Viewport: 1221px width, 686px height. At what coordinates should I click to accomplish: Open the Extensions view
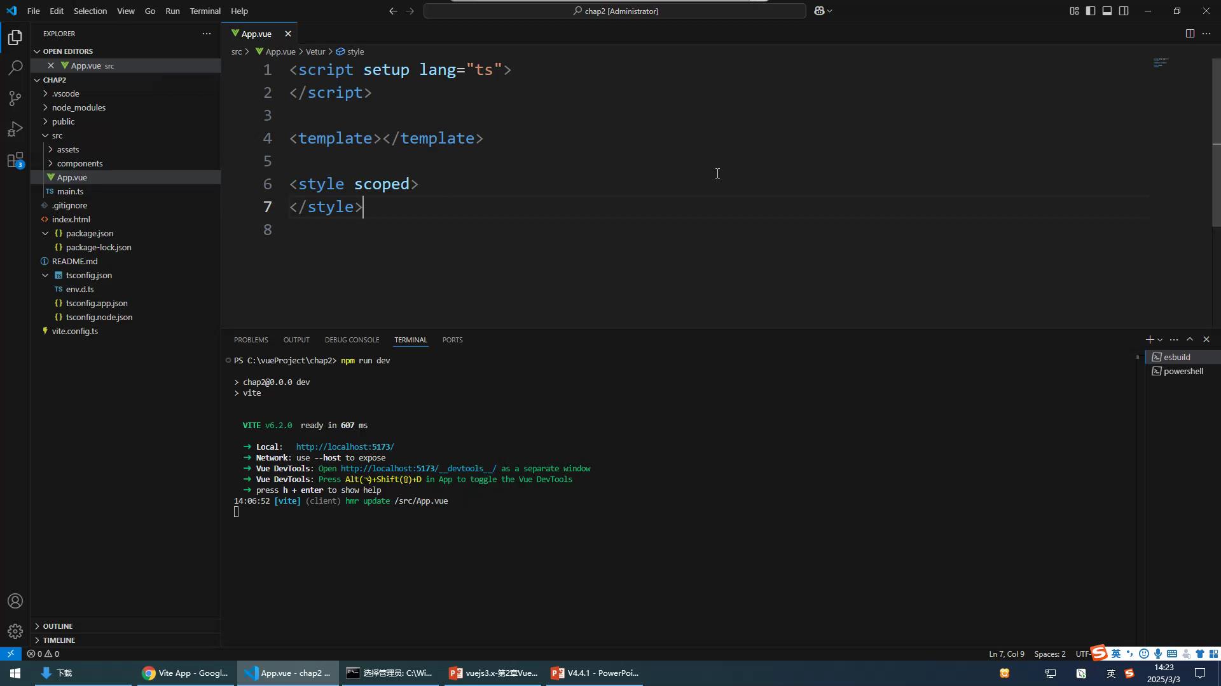coord(15,160)
